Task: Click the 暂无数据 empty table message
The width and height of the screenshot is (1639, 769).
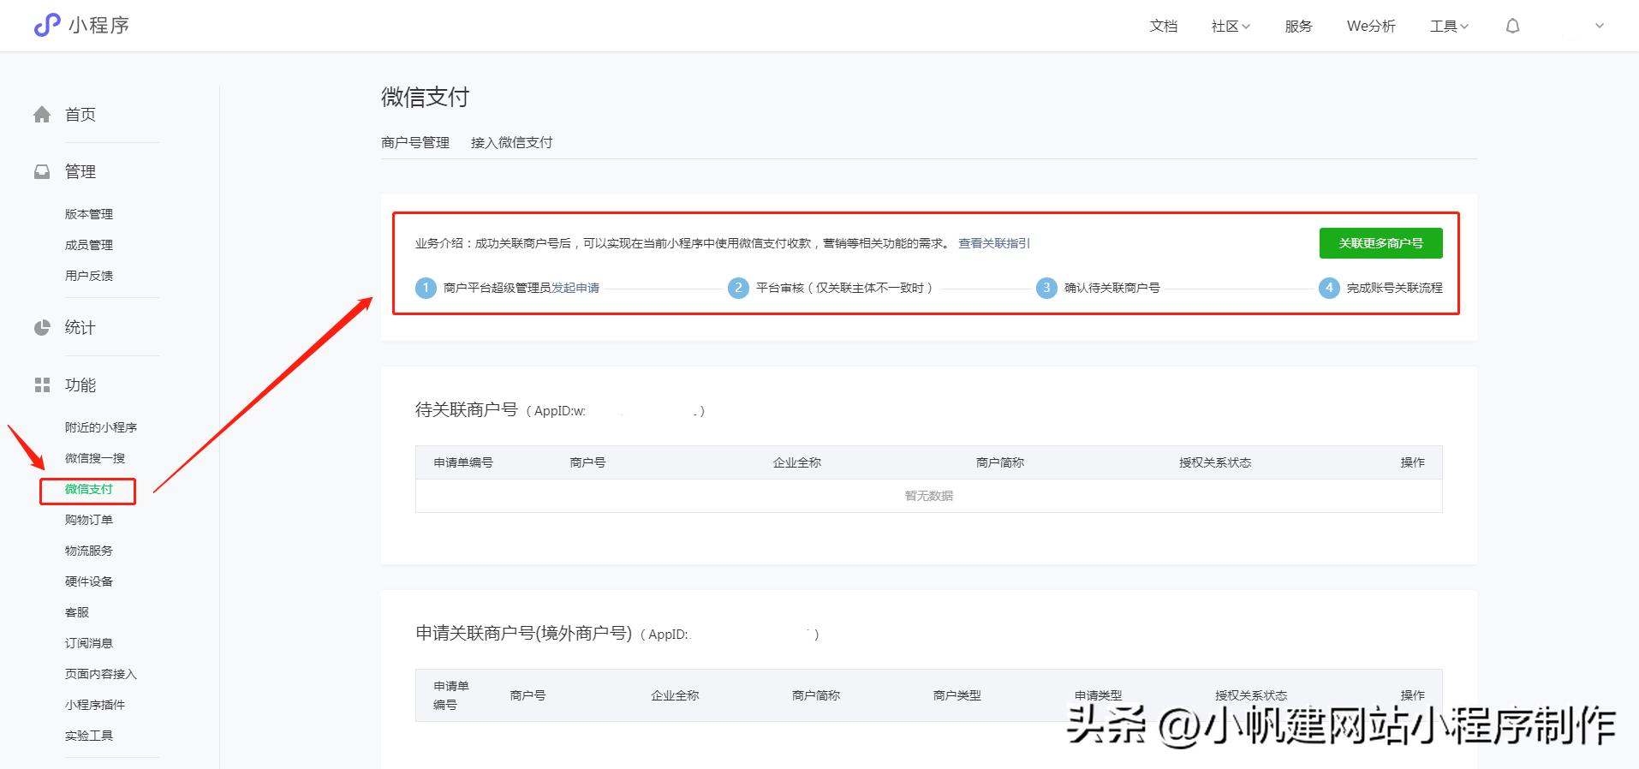Action: pyautogui.click(x=929, y=496)
